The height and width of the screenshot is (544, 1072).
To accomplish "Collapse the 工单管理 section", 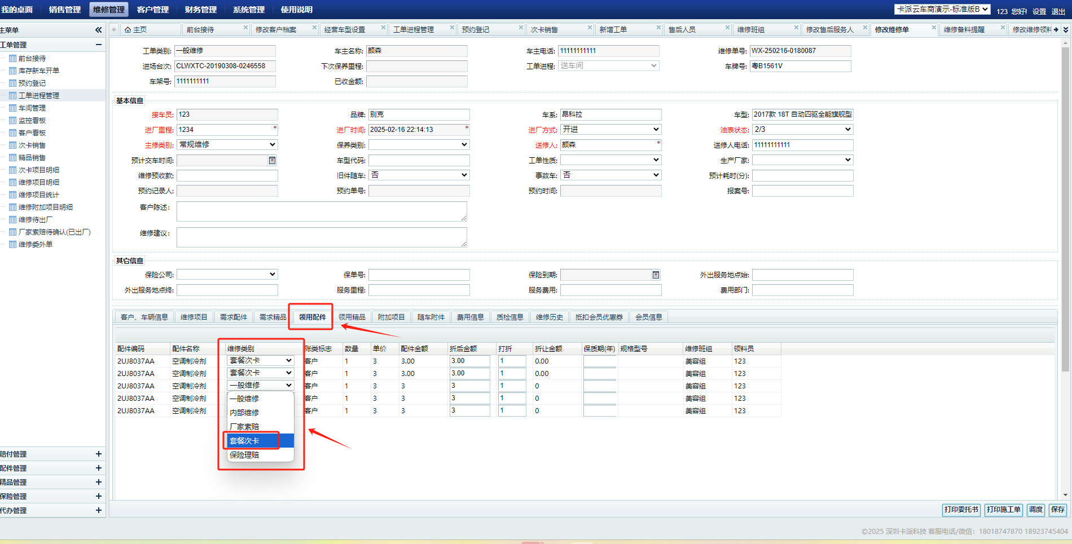I will (x=98, y=45).
